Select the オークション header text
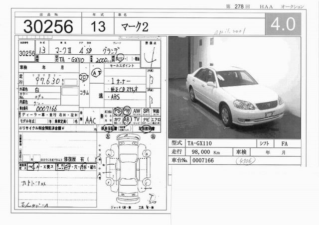319x225 pixels. [x=293, y=6]
